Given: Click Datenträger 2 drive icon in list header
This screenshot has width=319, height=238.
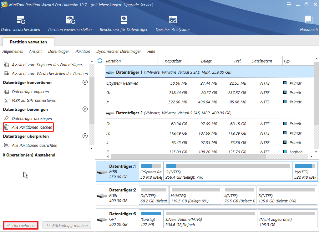Looking at the screenshot, I should pyautogui.click(x=110, y=113).
